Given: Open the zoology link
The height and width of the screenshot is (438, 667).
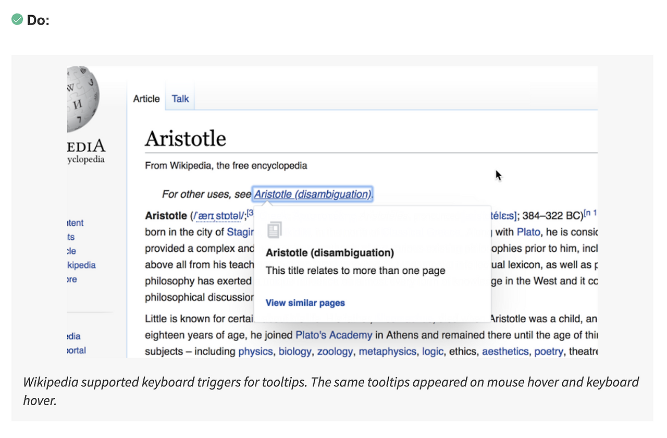Looking at the screenshot, I should click(x=335, y=351).
